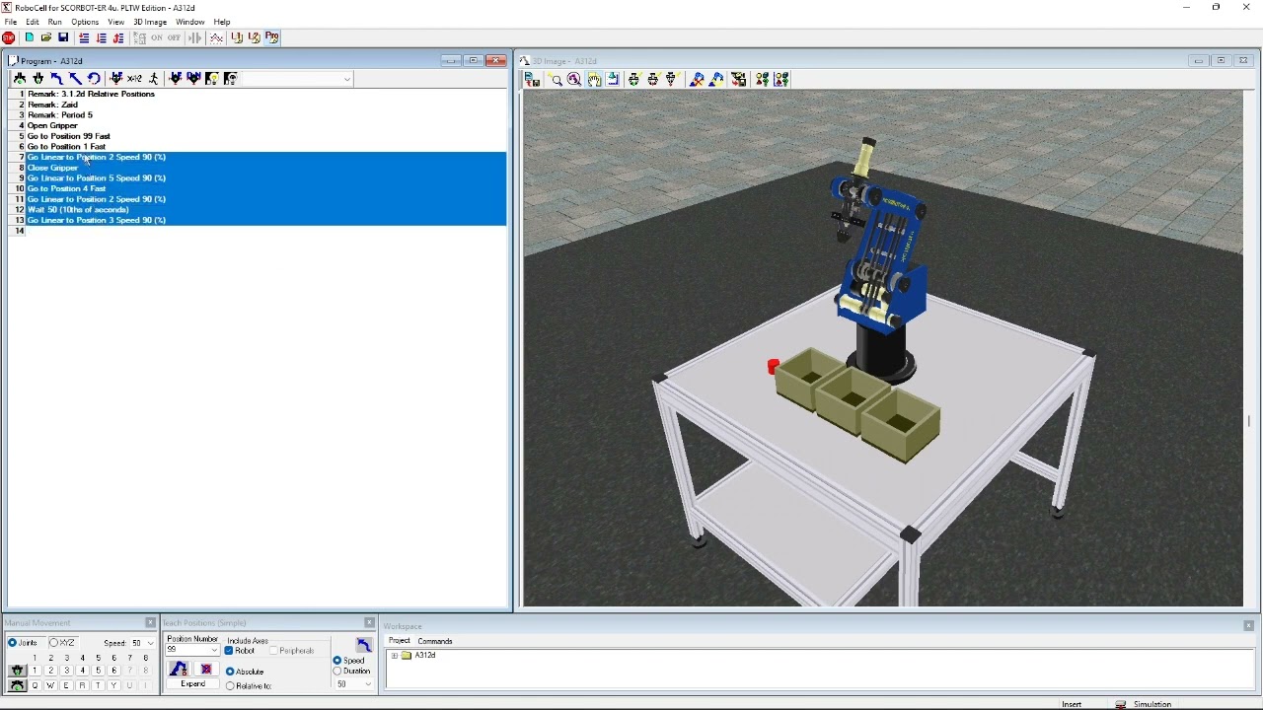
Task: Select line 'Wait 50 (10ths of seconds)'
Action: [x=78, y=210]
